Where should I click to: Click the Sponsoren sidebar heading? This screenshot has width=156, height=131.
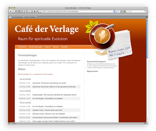(92, 71)
